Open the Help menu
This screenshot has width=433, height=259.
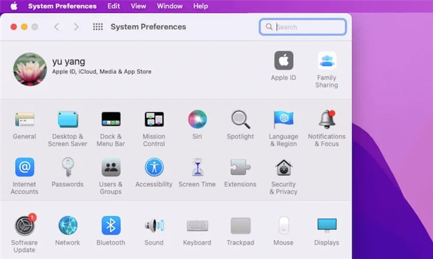coord(201,6)
